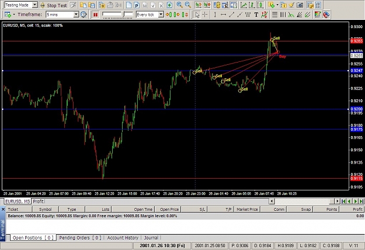Image resolution: width=365 pixels, height=250 pixels.
Task: Switch chart to bar chart mode
Action: (252, 5)
